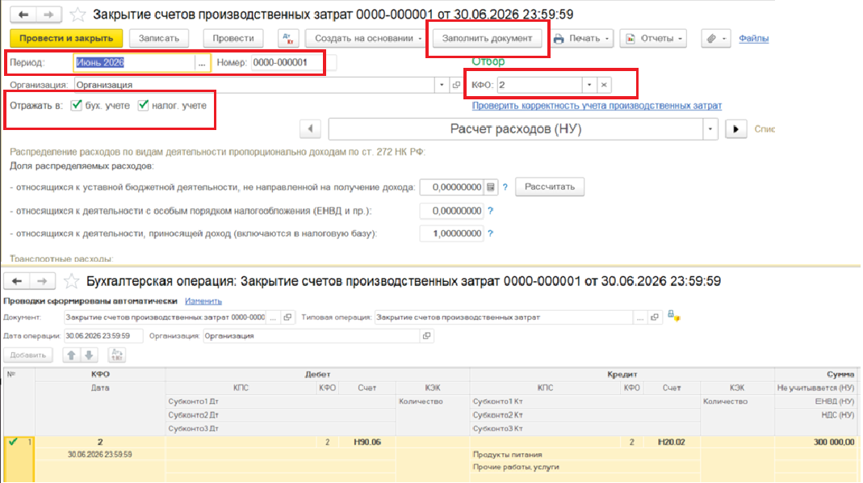
Task: Star the Бухгалтерская операция as favorite
Action: (x=71, y=281)
